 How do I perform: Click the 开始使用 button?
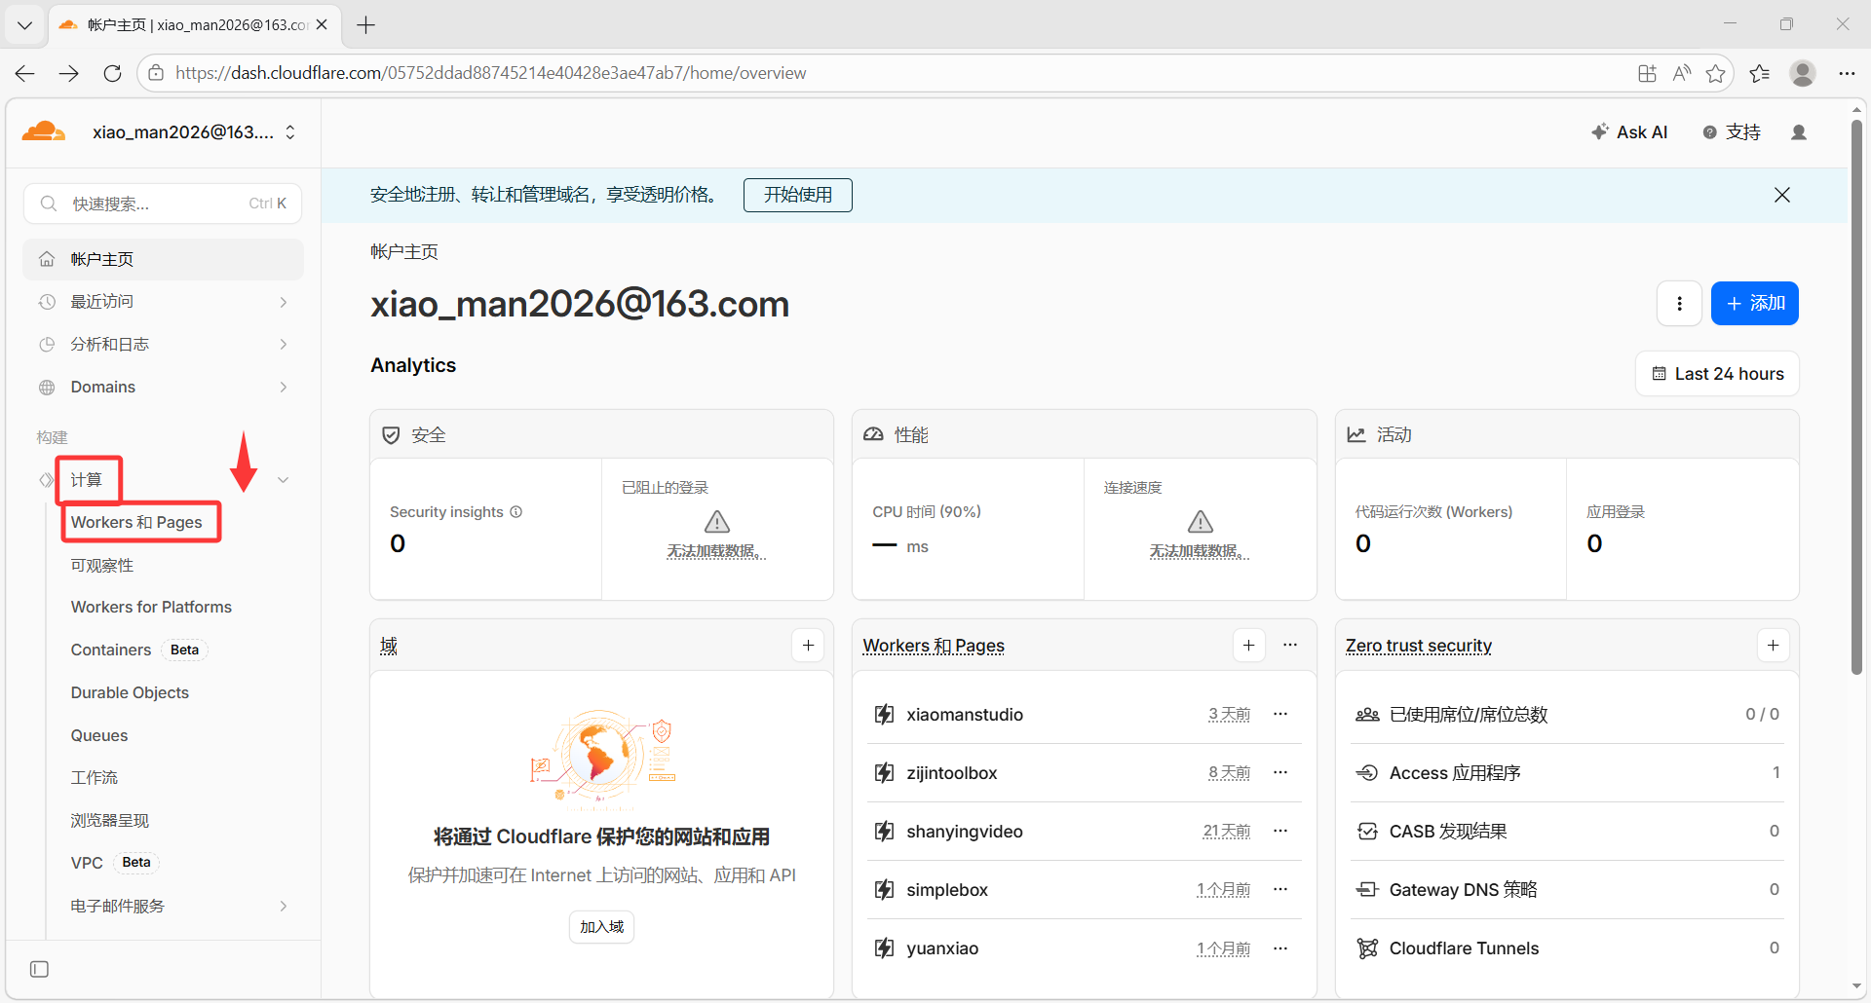click(797, 195)
